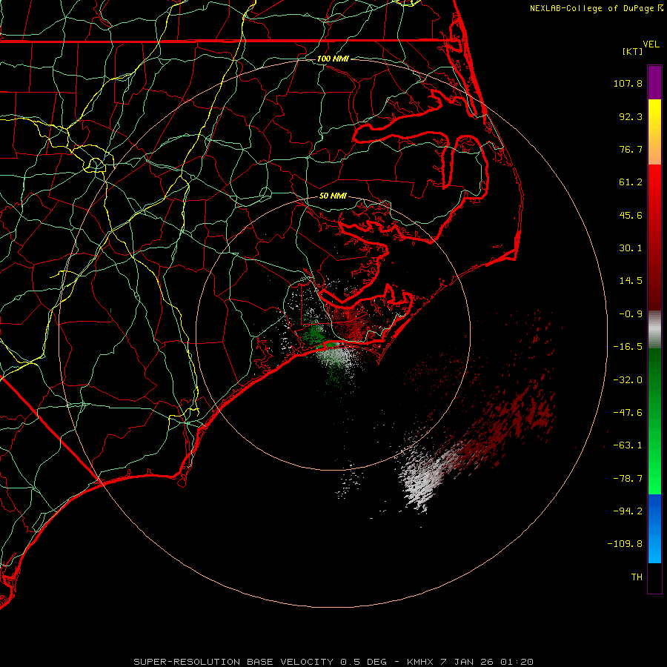This screenshot has height=667, width=667.
Task: Click the VEL legend title
Action: [651, 44]
